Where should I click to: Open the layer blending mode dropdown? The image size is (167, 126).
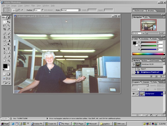coord(141,86)
